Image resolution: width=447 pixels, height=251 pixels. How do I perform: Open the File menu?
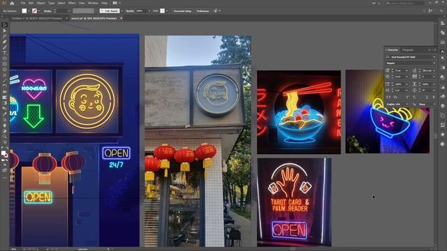(x=23, y=3)
